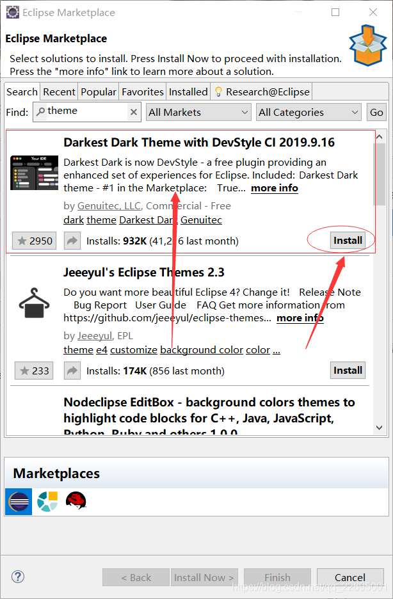Focus the Find search input field

(x=87, y=112)
